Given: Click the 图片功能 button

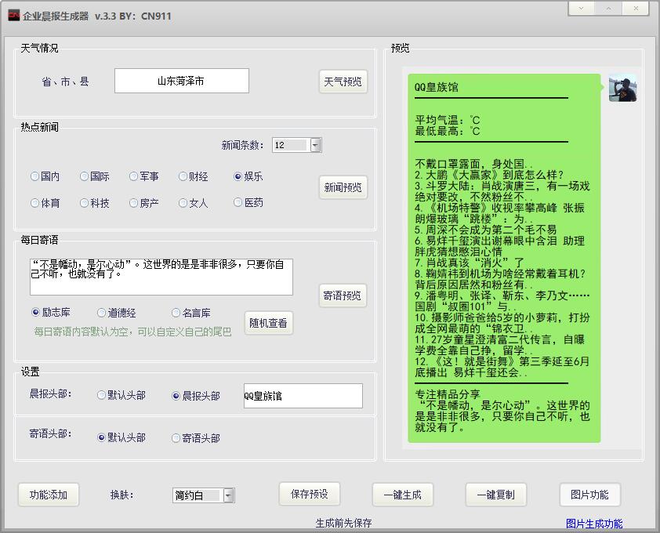Looking at the screenshot, I should point(589,495).
